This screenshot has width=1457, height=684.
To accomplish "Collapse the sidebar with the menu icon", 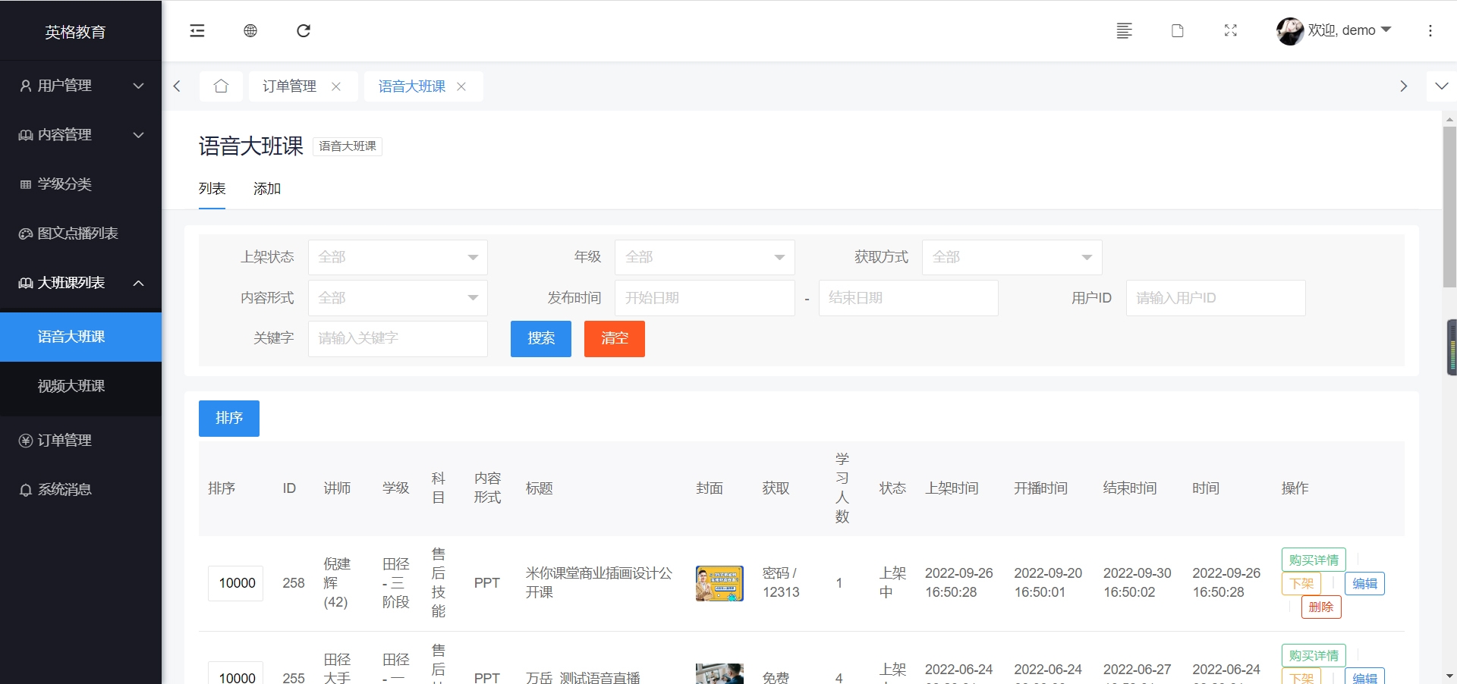I will coord(197,30).
